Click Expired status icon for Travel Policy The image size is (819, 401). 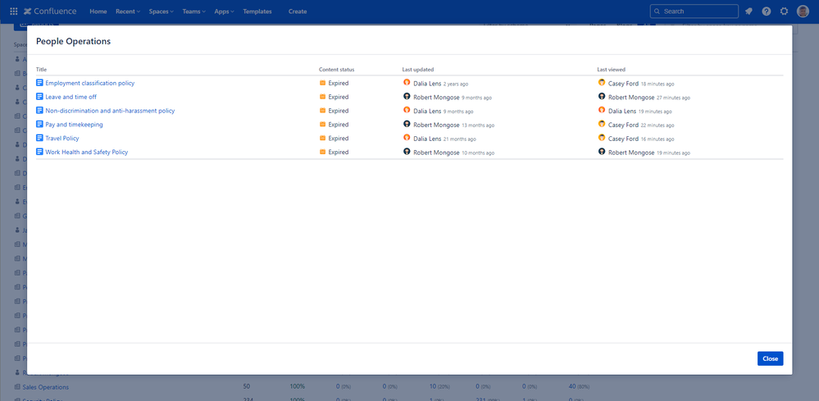[x=322, y=139]
